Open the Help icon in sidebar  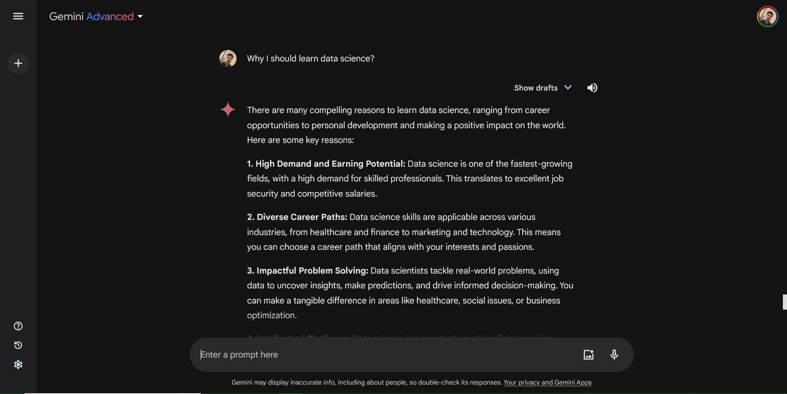click(x=18, y=326)
